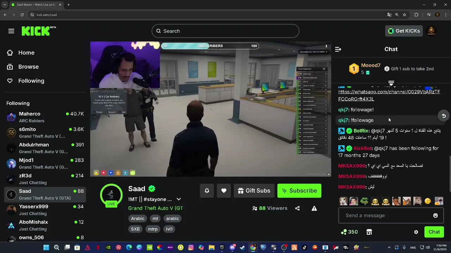Click the share stream icon
This screenshot has width=451, height=253.
coord(297,208)
